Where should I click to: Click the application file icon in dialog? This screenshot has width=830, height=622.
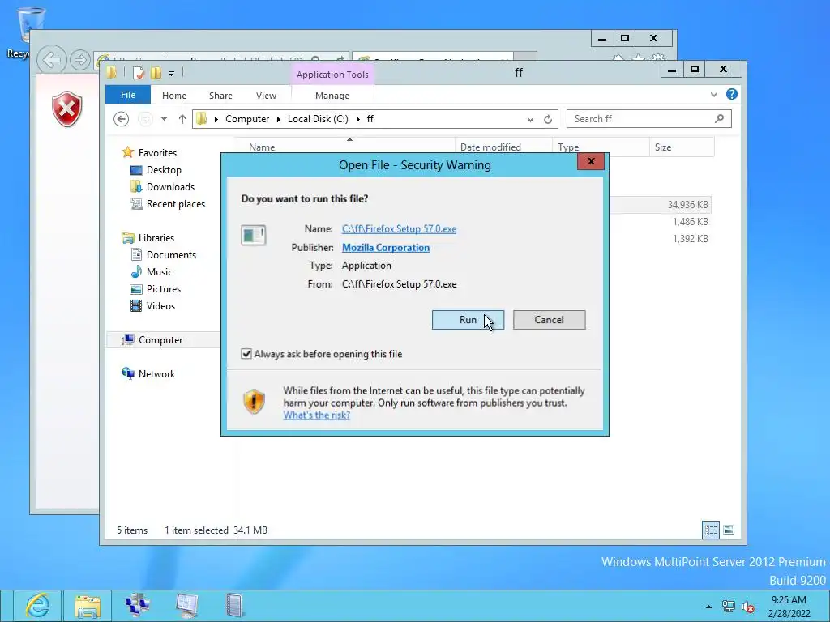(x=254, y=236)
